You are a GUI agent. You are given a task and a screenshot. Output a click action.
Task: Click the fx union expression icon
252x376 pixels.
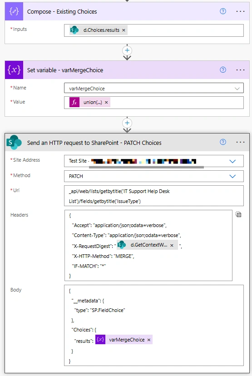74,102
